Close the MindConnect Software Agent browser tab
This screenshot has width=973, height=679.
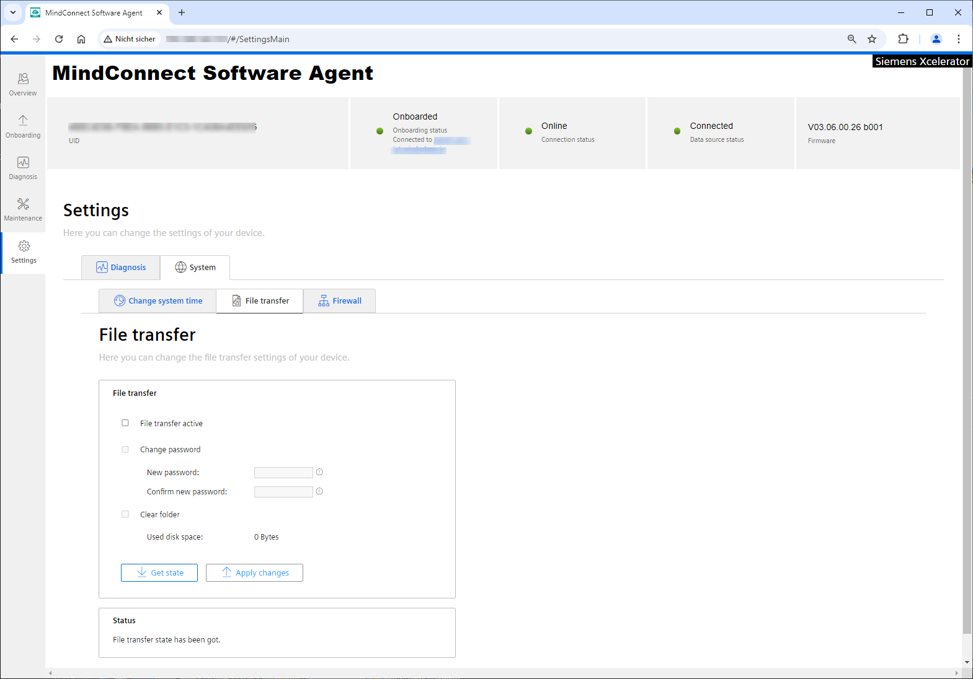(x=159, y=12)
